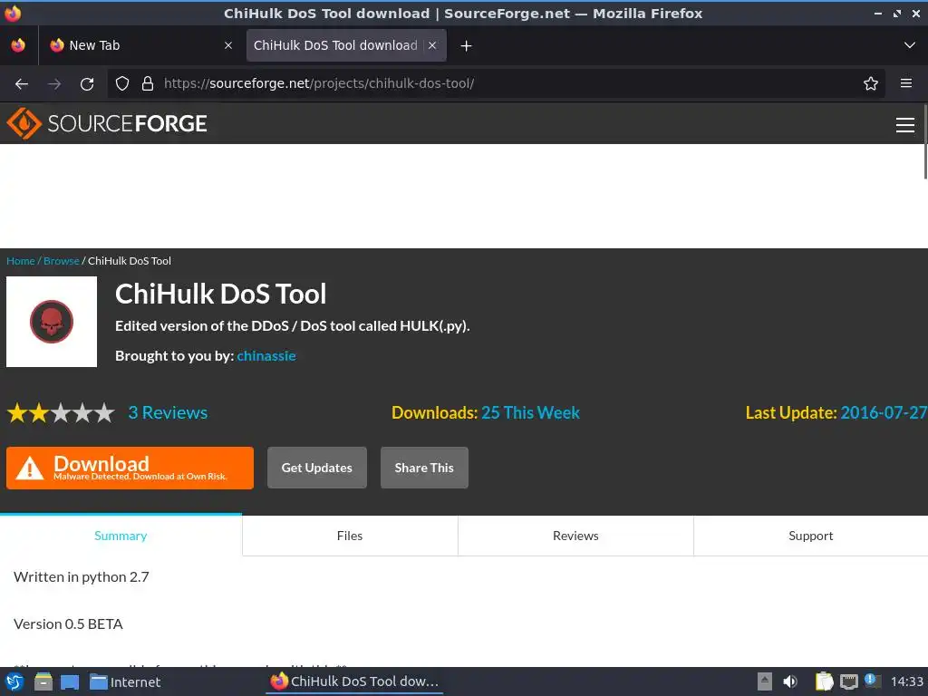Image resolution: width=928 pixels, height=696 pixels.
Task: Open Firefox application menu
Action: pyautogui.click(x=906, y=83)
